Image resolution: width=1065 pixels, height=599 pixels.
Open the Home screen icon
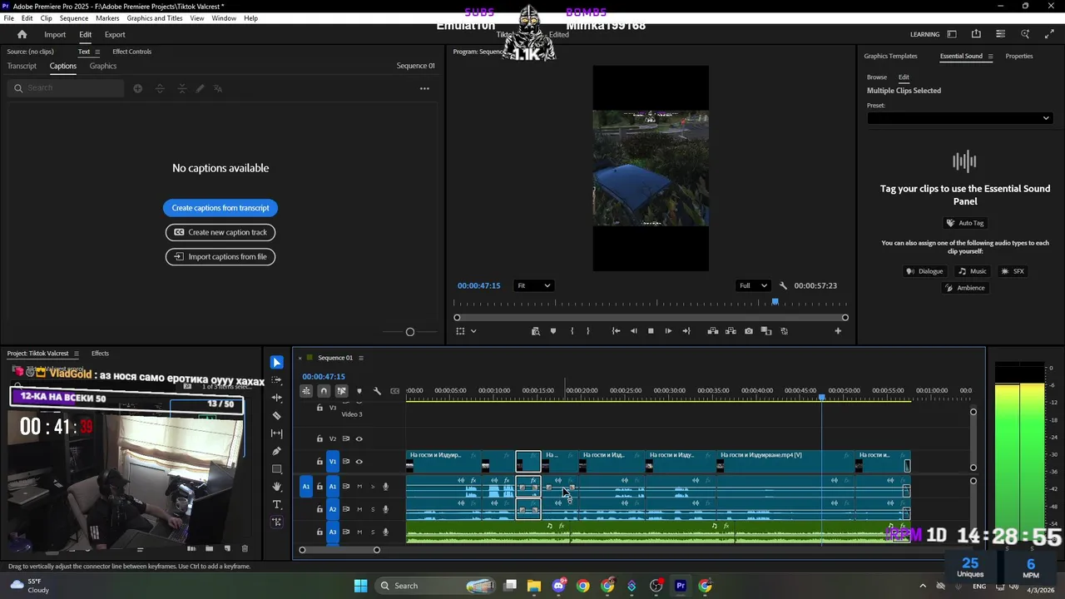(x=22, y=34)
